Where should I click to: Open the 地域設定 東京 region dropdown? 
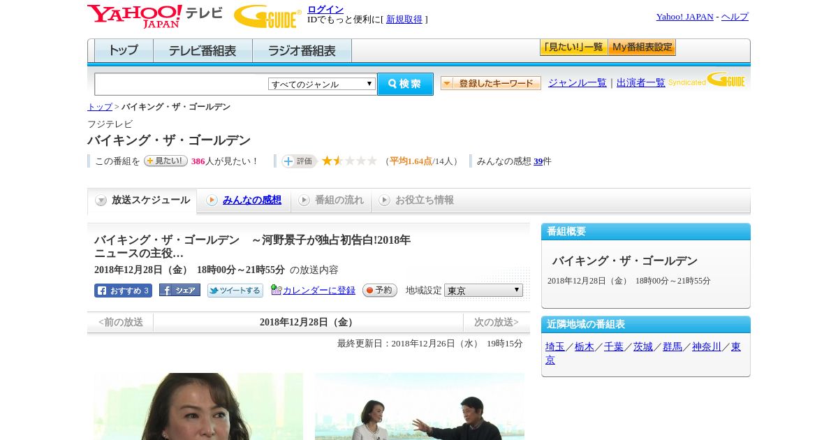tap(483, 291)
